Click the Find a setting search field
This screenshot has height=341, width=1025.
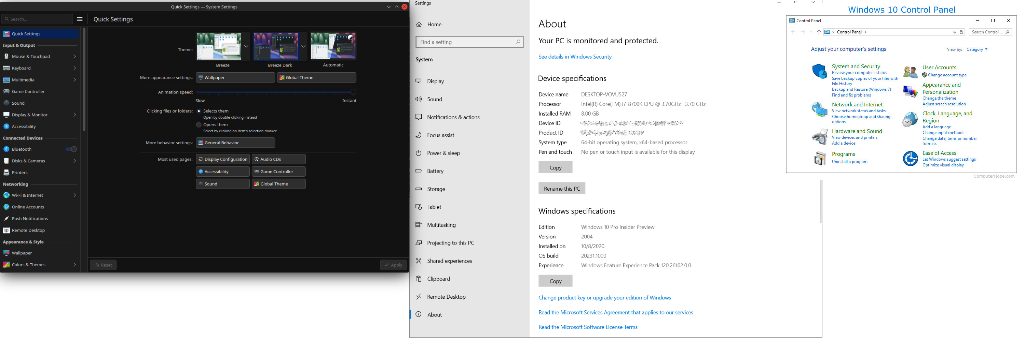tap(469, 42)
